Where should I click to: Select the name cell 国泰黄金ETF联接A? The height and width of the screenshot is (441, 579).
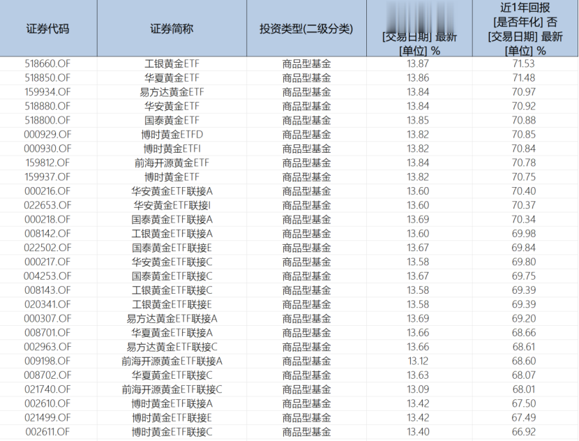(172, 219)
